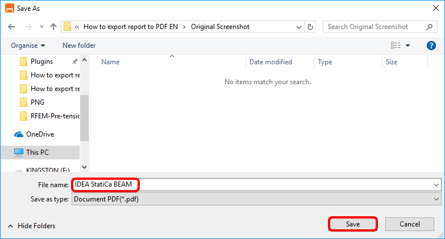The width and height of the screenshot is (445, 239).
Task: Open the Organise menu
Action: point(27,46)
